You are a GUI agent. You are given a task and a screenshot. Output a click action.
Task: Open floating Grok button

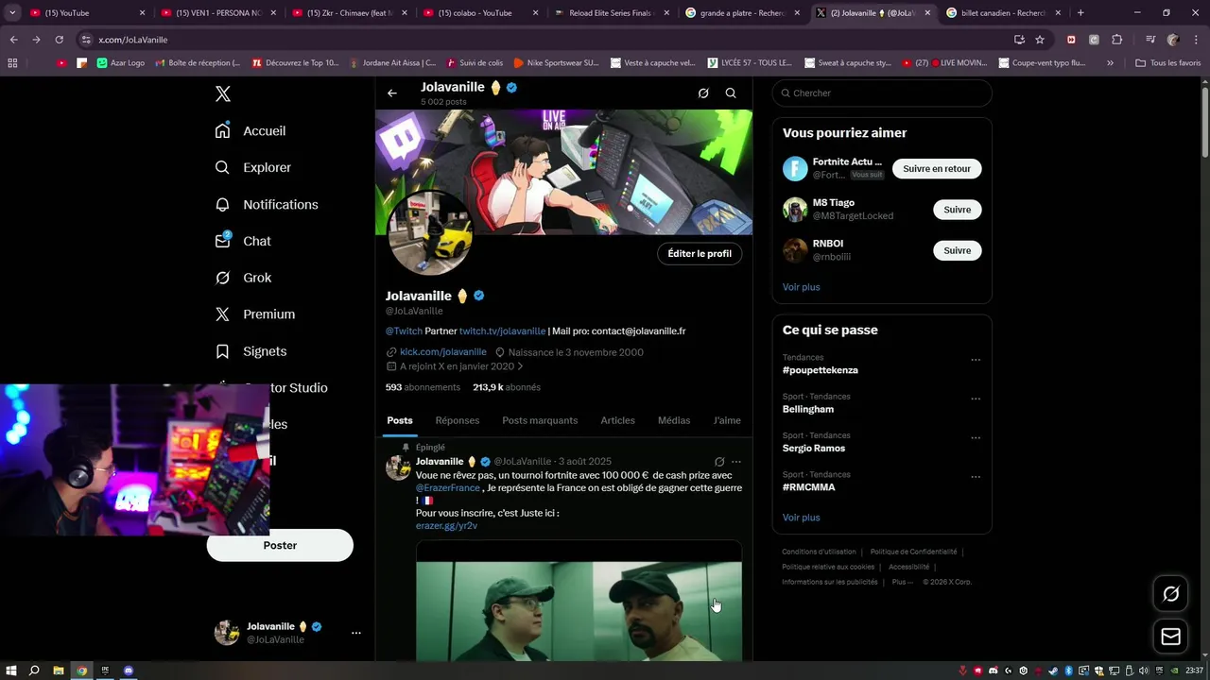1170,594
